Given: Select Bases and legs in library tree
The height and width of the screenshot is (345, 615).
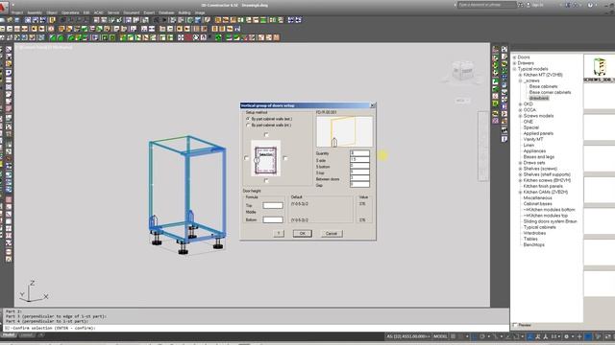Looking at the screenshot, I should (538, 157).
